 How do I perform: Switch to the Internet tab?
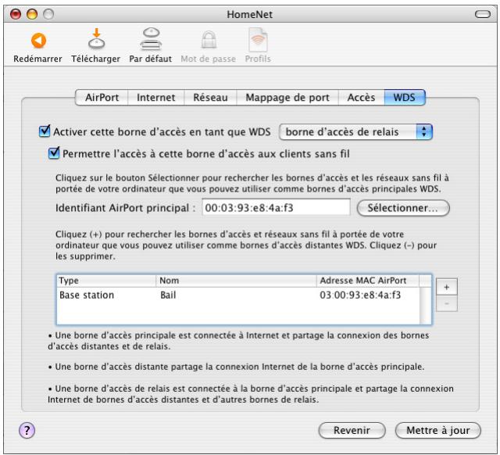[x=156, y=97]
